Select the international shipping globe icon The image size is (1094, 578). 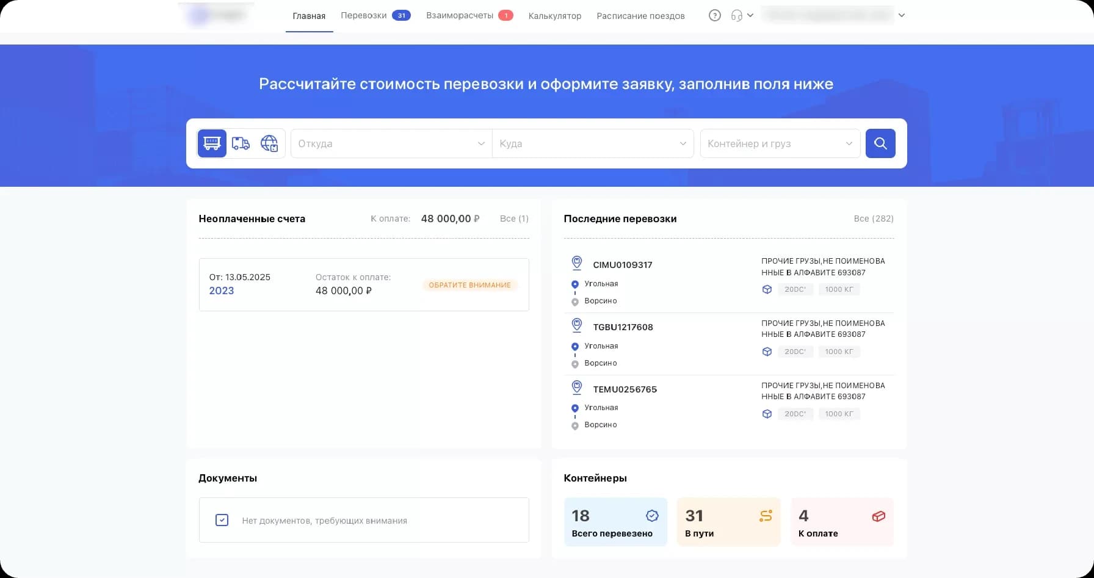(x=269, y=143)
